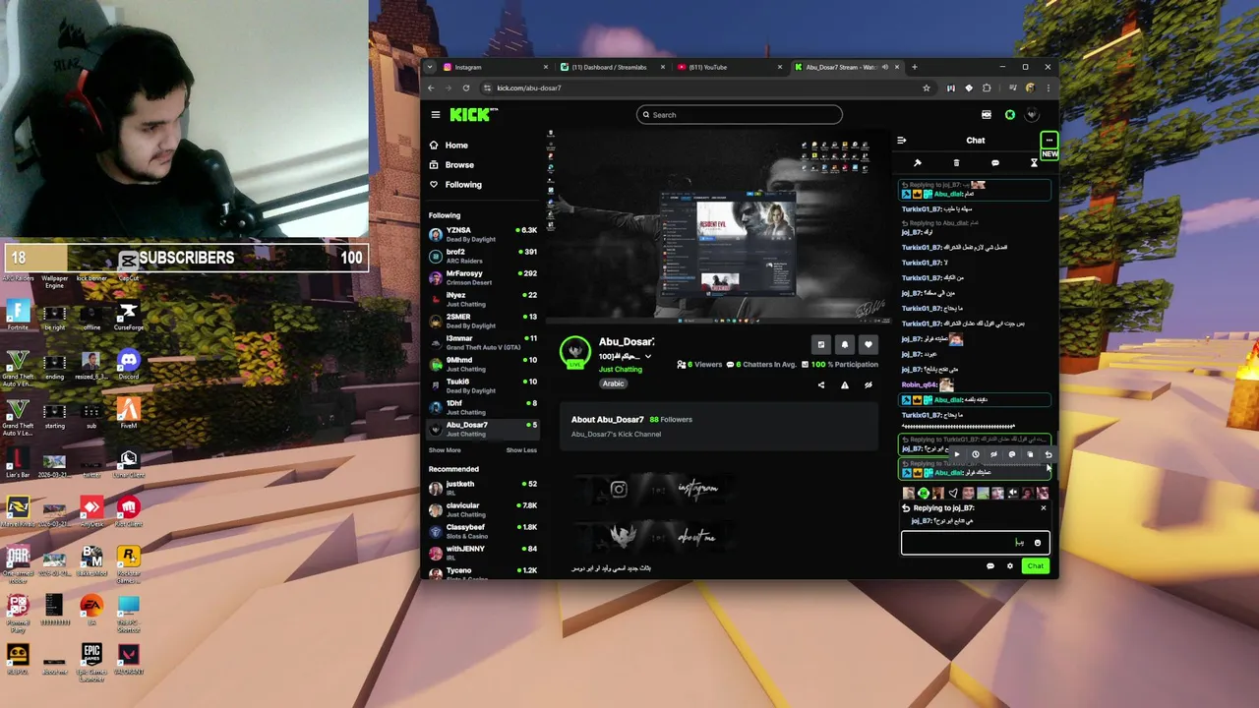Open Abu_Dosar7 row in Following list
1259x708 pixels.
click(483, 429)
